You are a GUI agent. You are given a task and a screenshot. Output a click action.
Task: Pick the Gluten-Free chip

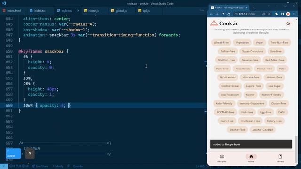pyautogui.click(x=278, y=103)
